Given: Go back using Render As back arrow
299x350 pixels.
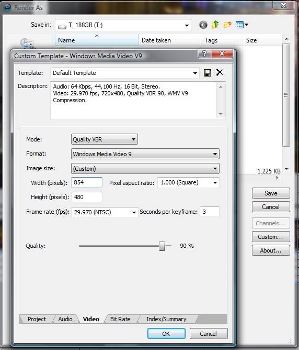Looking at the screenshot, I should point(203,25).
